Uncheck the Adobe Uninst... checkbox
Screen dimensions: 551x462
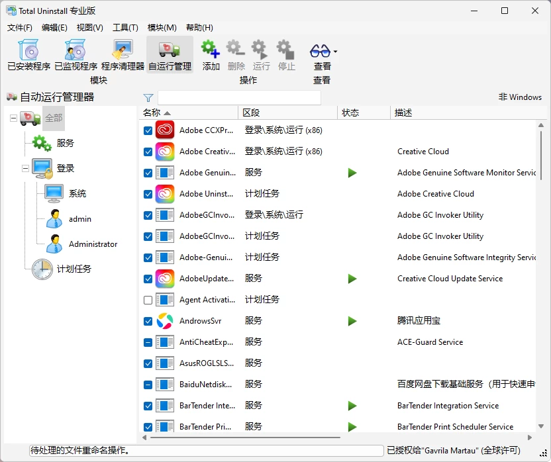[x=148, y=194]
